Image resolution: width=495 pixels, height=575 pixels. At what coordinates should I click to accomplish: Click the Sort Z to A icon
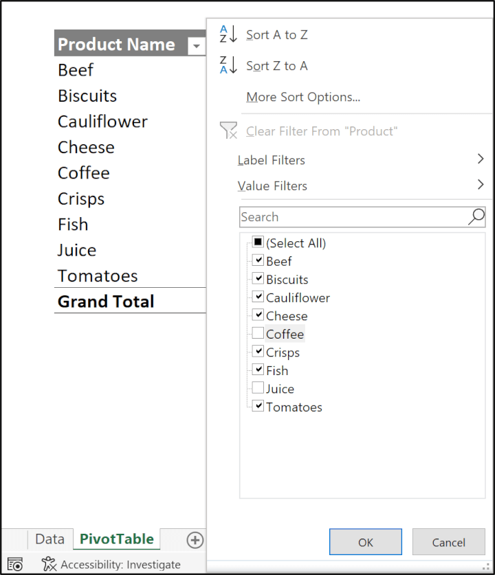pyautogui.click(x=227, y=66)
